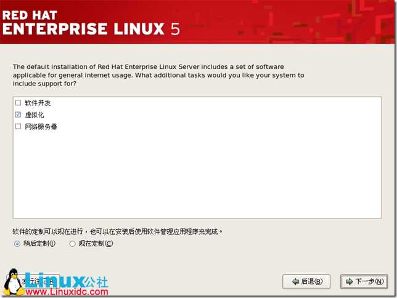Choose the 现在定制 radio button
The width and height of the screenshot is (397, 298).
point(72,244)
